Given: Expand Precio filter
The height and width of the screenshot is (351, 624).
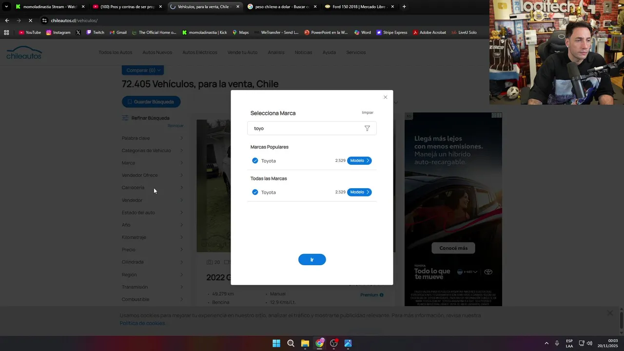Looking at the screenshot, I should [153, 250].
